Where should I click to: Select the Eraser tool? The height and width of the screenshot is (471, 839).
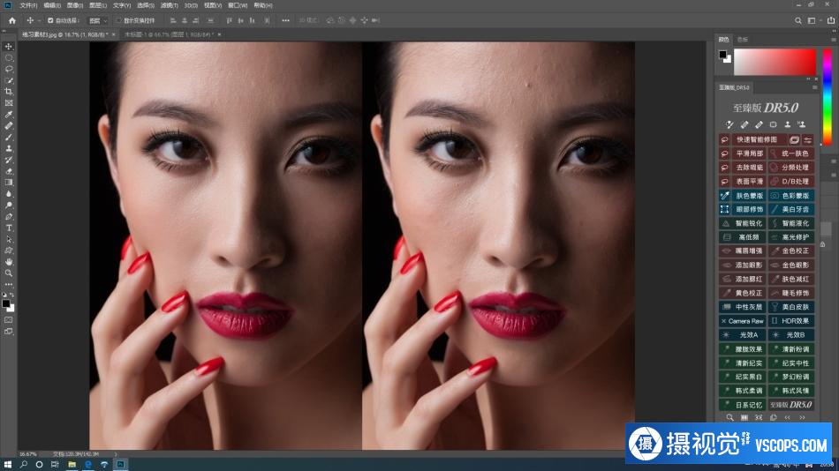(x=9, y=172)
